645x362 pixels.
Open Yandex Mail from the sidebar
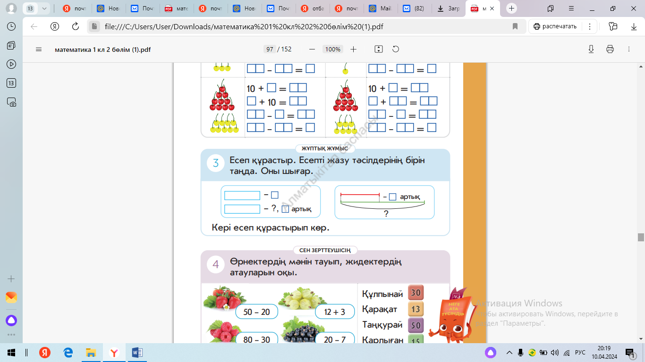pyautogui.click(x=11, y=297)
